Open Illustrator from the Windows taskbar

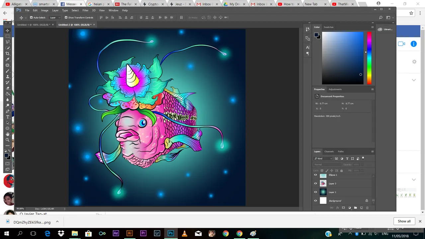click(129, 233)
